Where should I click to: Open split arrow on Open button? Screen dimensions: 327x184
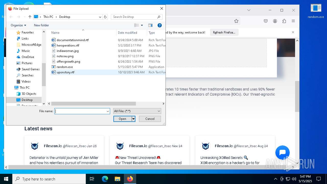tap(133, 119)
